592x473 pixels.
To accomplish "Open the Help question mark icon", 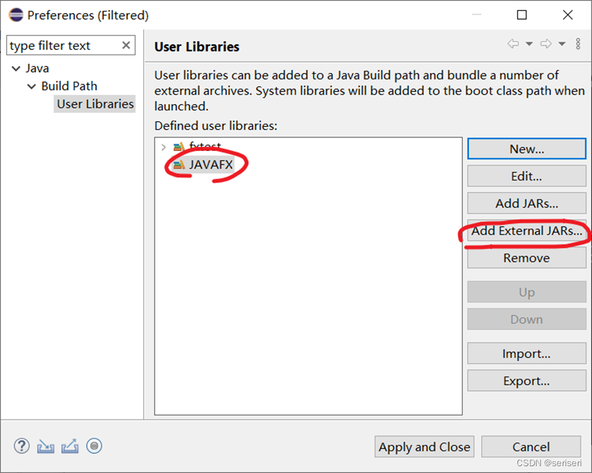I will pos(21,446).
